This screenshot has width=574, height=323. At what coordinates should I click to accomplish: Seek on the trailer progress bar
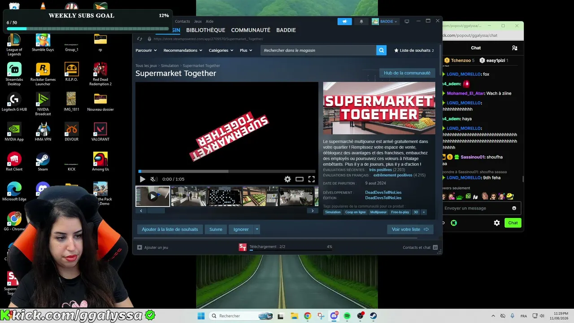(x=227, y=171)
